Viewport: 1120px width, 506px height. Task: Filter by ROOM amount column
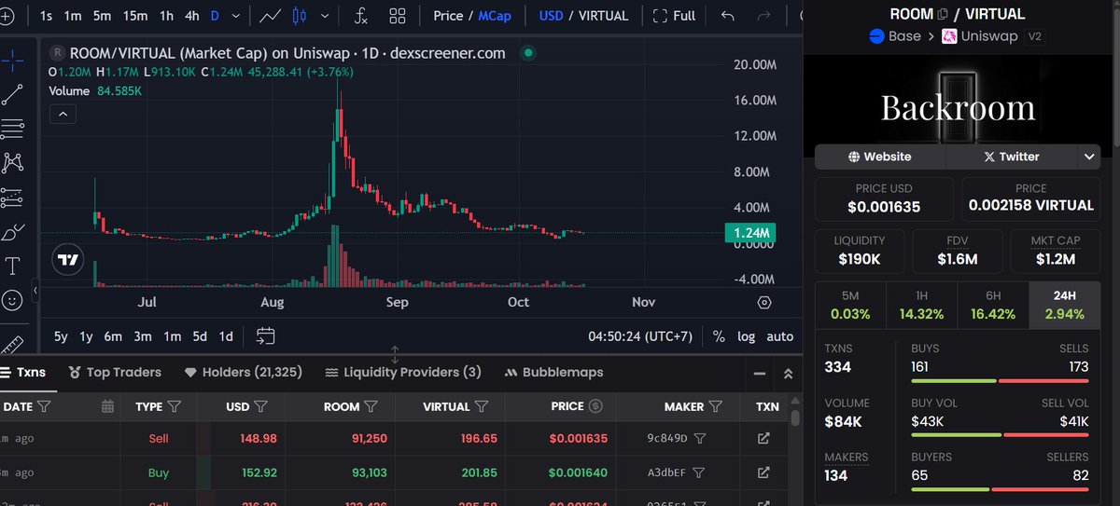(371, 406)
